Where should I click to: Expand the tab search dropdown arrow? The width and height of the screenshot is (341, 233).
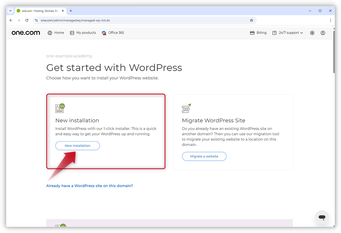point(11,11)
